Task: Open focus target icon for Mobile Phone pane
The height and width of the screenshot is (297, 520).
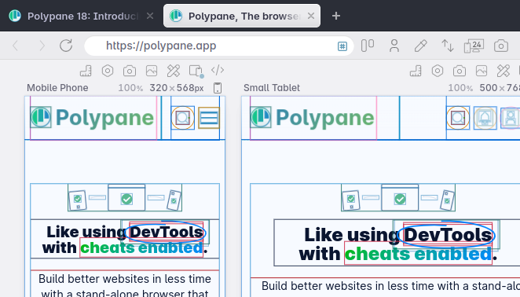Action: tap(108, 71)
